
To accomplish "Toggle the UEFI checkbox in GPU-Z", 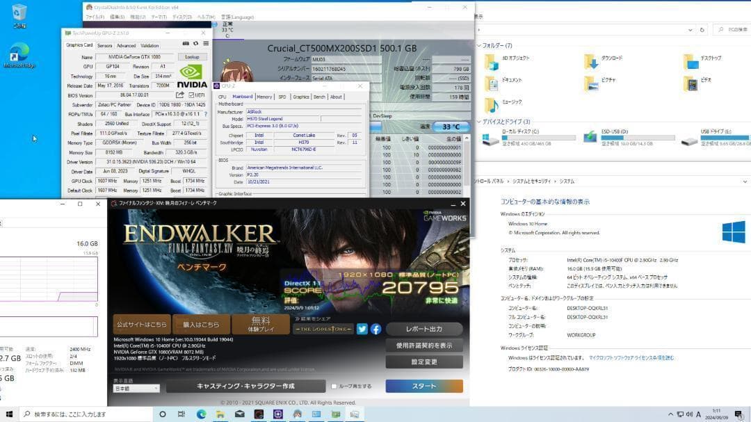I will tap(192, 95).
